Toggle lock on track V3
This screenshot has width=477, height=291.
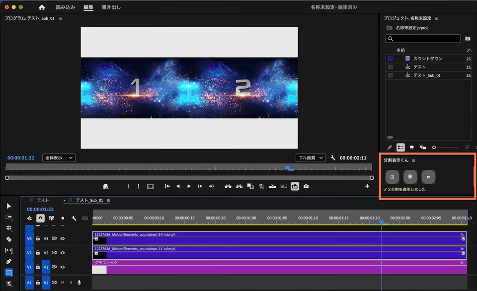(38, 238)
